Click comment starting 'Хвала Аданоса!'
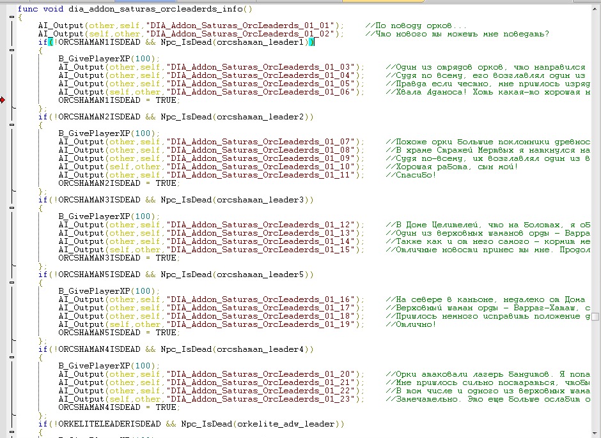The height and width of the screenshot is (438, 601). pyautogui.click(x=488, y=92)
